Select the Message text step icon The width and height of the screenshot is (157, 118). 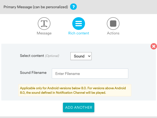pos(44,24)
